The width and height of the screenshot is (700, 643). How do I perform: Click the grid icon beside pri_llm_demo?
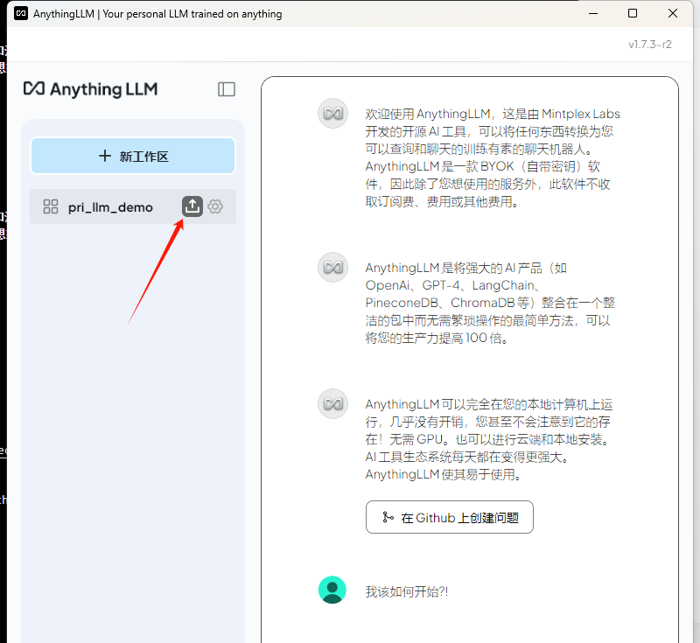tap(51, 206)
